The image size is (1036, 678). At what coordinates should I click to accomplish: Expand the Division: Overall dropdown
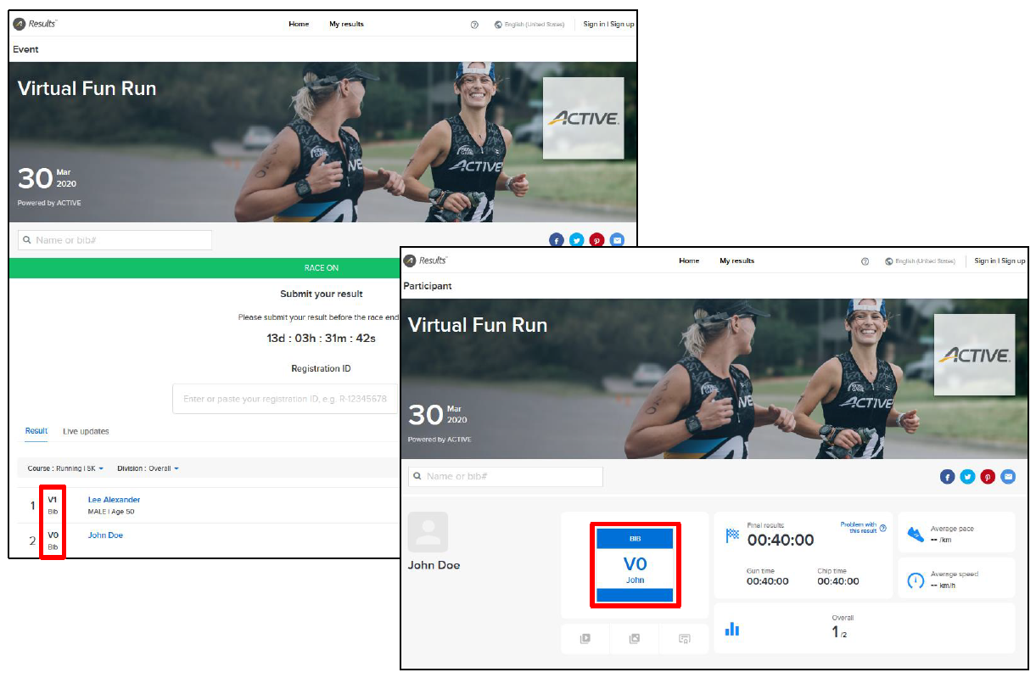click(x=148, y=468)
